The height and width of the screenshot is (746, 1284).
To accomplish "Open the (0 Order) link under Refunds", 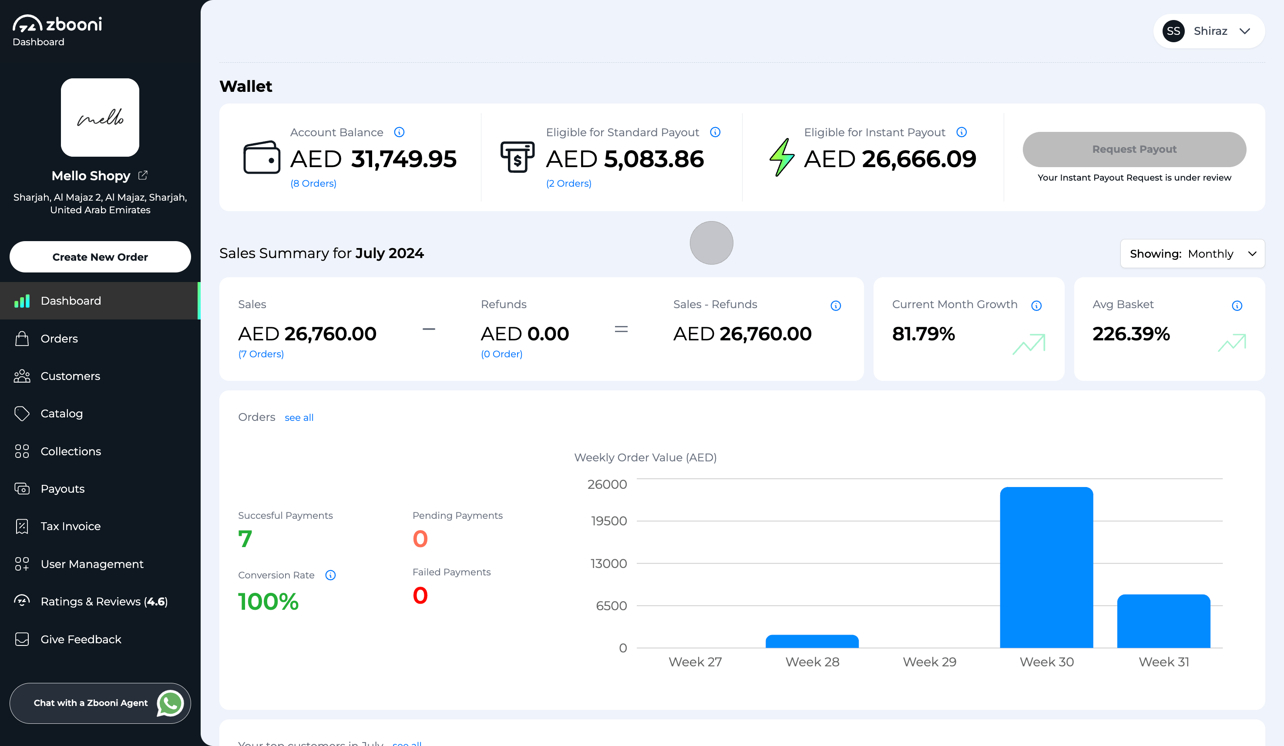I will pos(502,354).
